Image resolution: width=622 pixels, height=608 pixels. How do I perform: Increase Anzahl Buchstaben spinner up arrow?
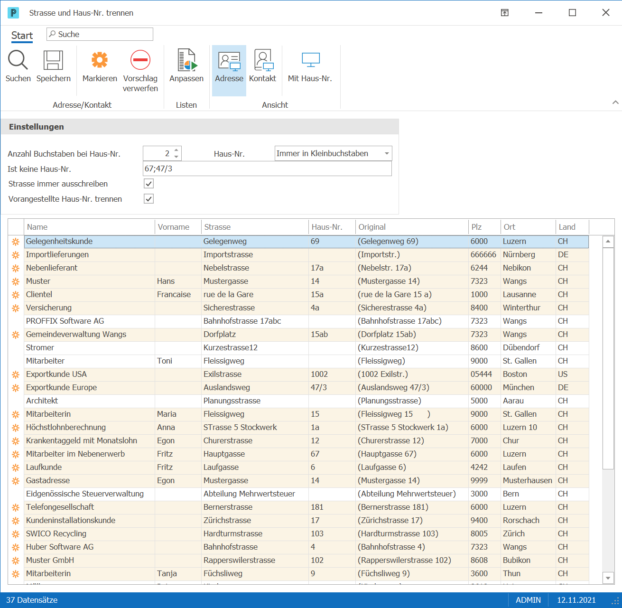pos(176,150)
